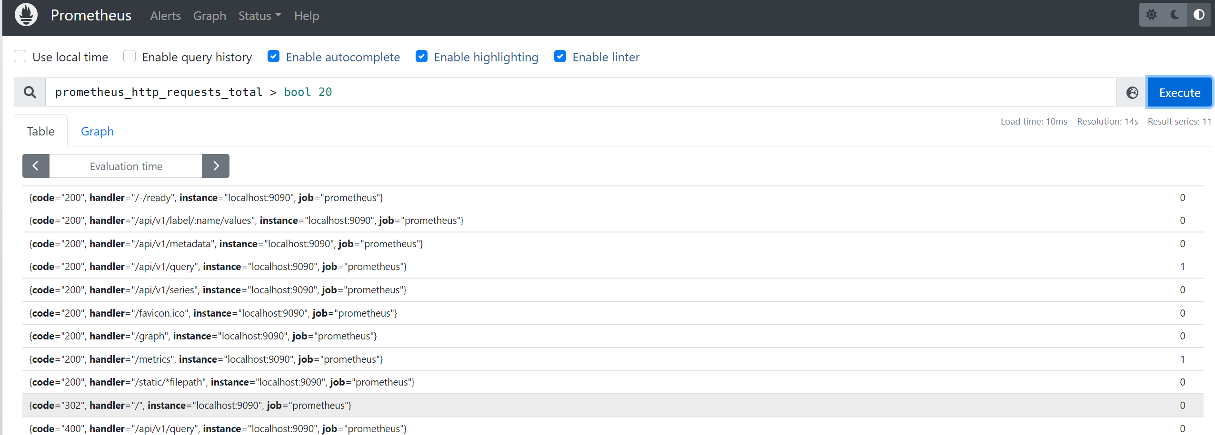Select the code 400 /api/v1/query row

point(613,426)
